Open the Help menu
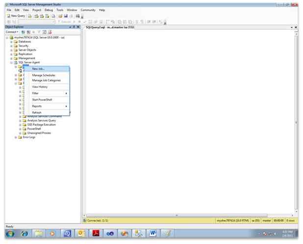 click(x=102, y=10)
